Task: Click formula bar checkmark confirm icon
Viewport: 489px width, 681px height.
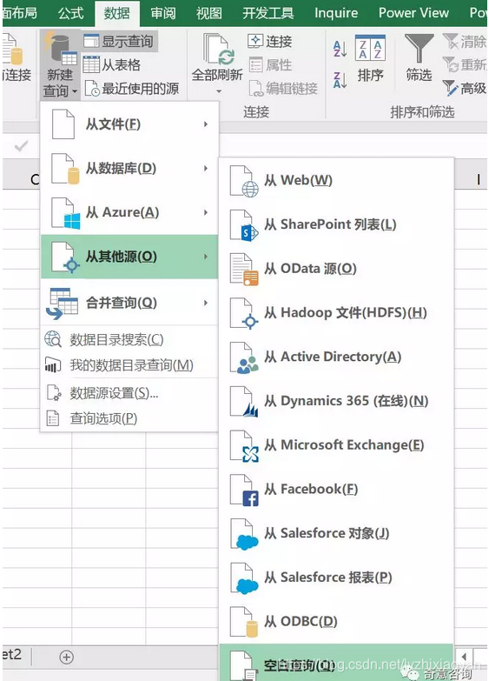Action: tap(21, 146)
